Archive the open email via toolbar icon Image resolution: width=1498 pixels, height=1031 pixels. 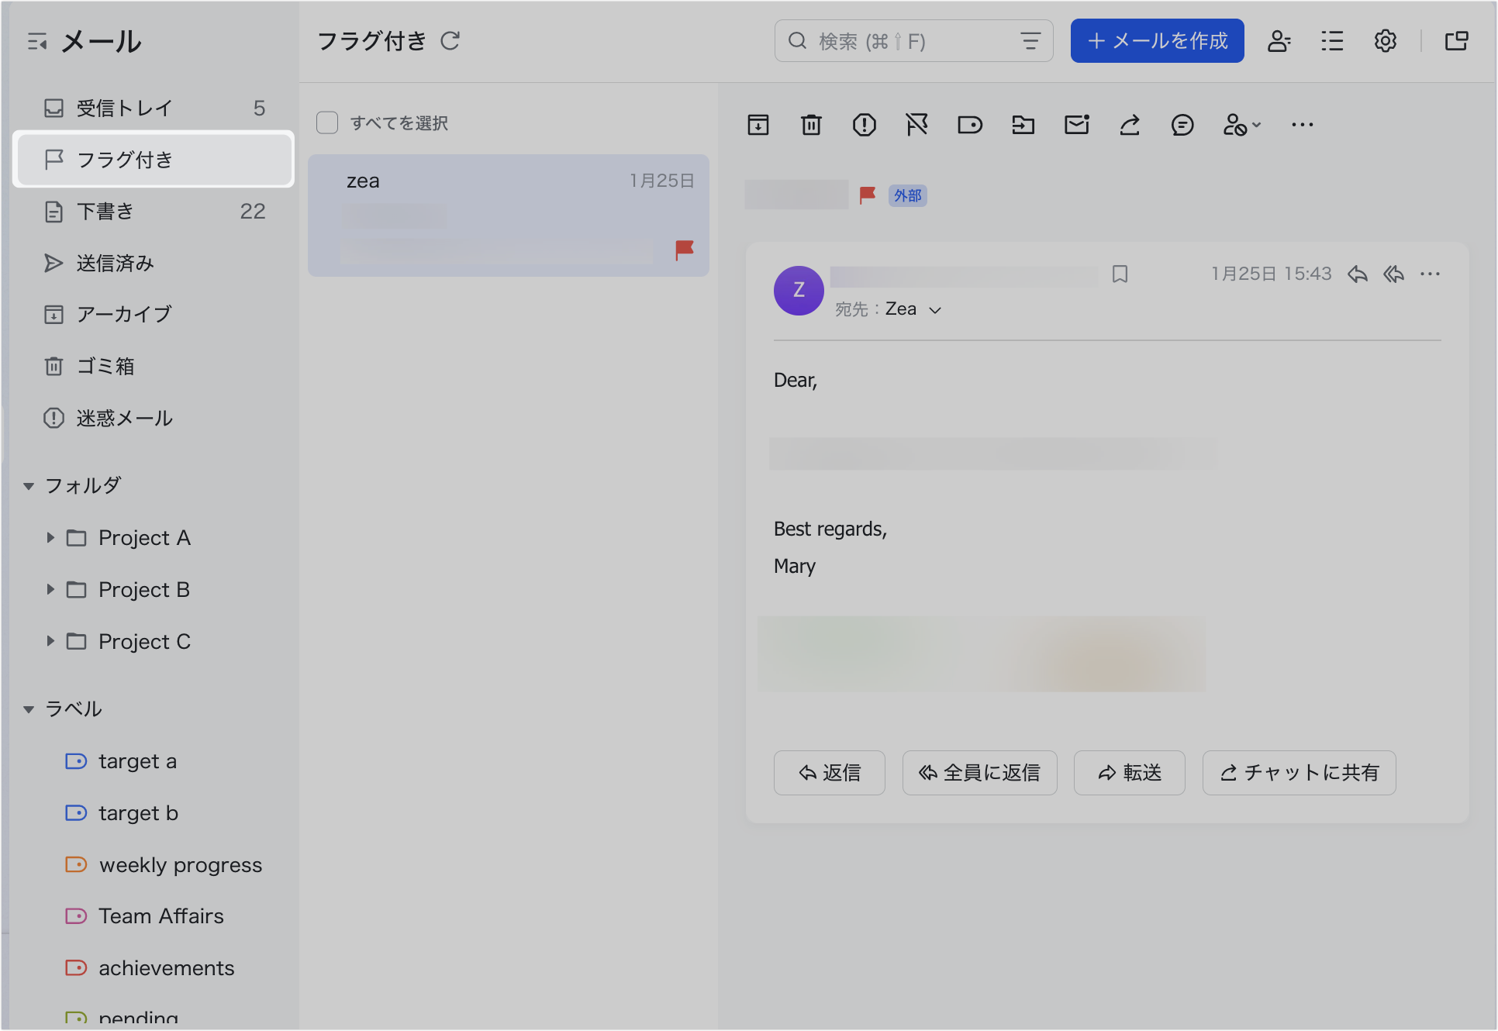(758, 125)
